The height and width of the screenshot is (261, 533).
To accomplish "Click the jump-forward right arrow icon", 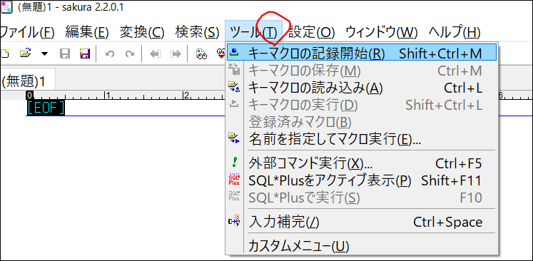I will pyautogui.click(x=176, y=53).
